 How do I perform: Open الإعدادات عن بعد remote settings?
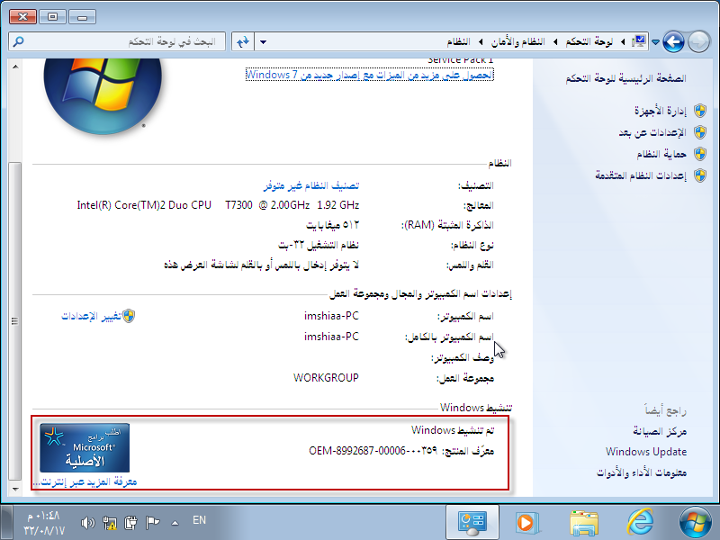coord(652,132)
